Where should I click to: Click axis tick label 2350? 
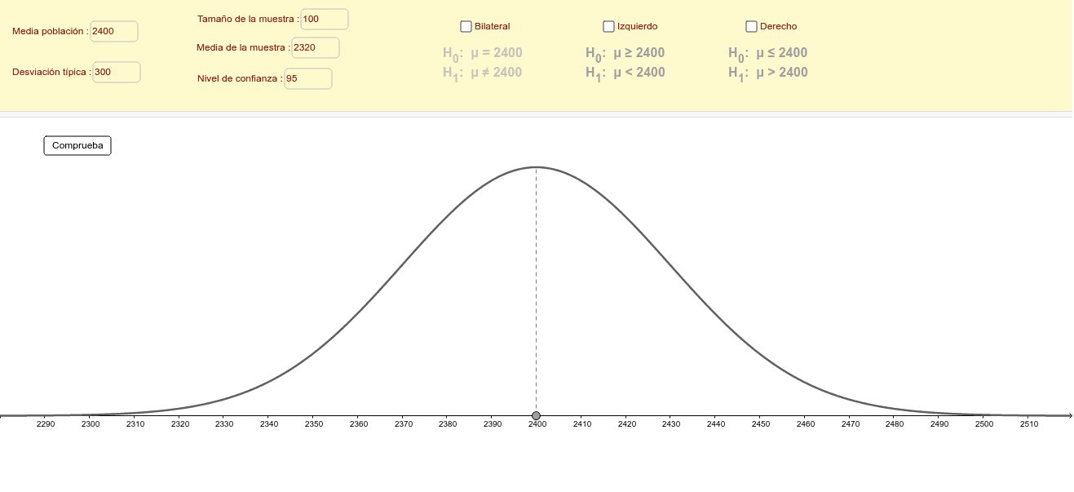click(x=314, y=424)
